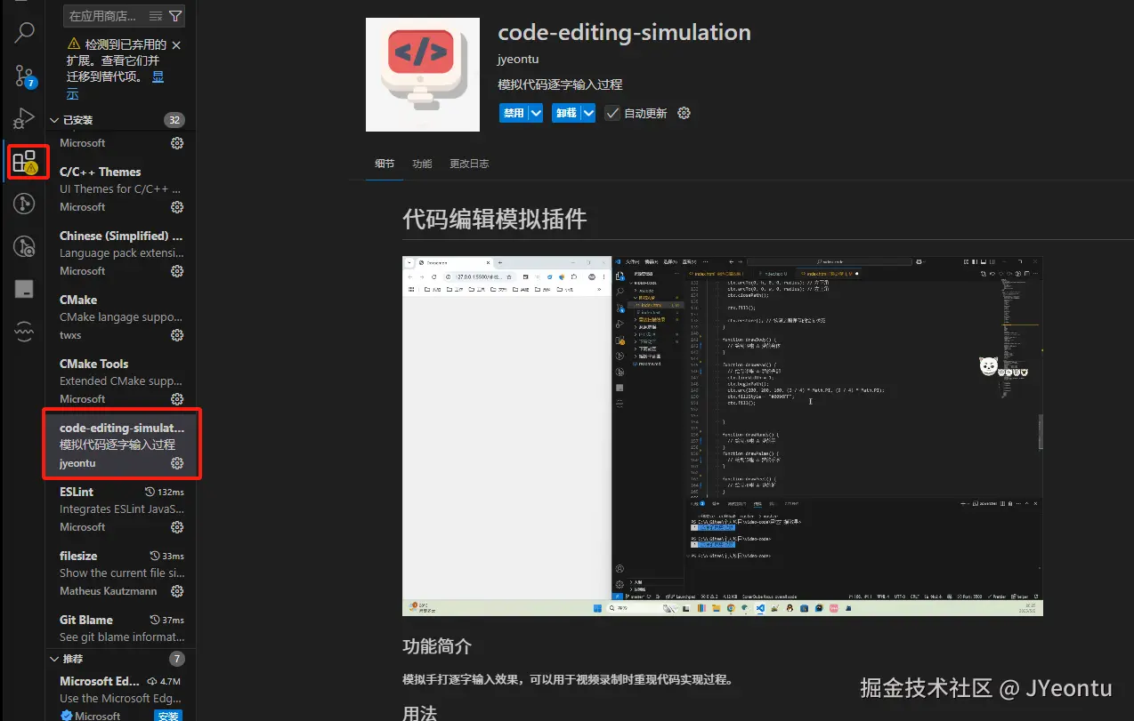Switch to the 更改日志 tab
This screenshot has width=1134, height=721.
[469, 164]
